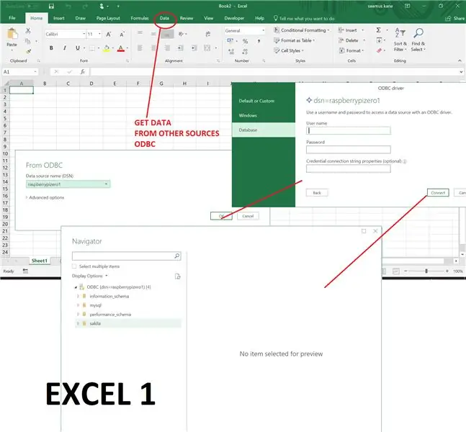The height and width of the screenshot is (432, 466).
Task: Click the Wrap Text icon
Action: [x=208, y=34]
